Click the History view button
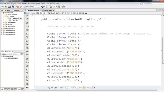The width and height of the screenshot is (164, 92). pyautogui.click(x=33, y=13)
